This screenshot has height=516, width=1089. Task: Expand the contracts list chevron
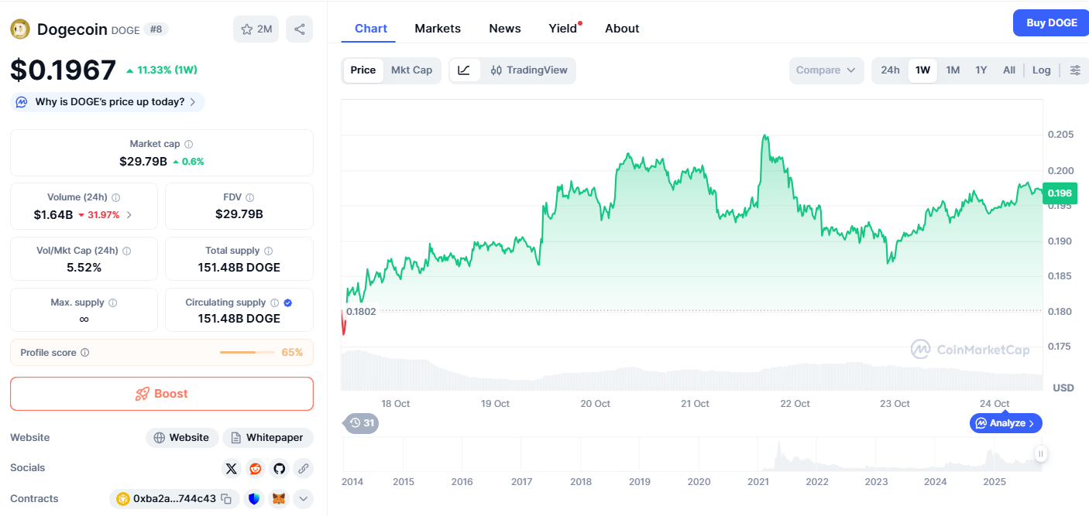[303, 499]
